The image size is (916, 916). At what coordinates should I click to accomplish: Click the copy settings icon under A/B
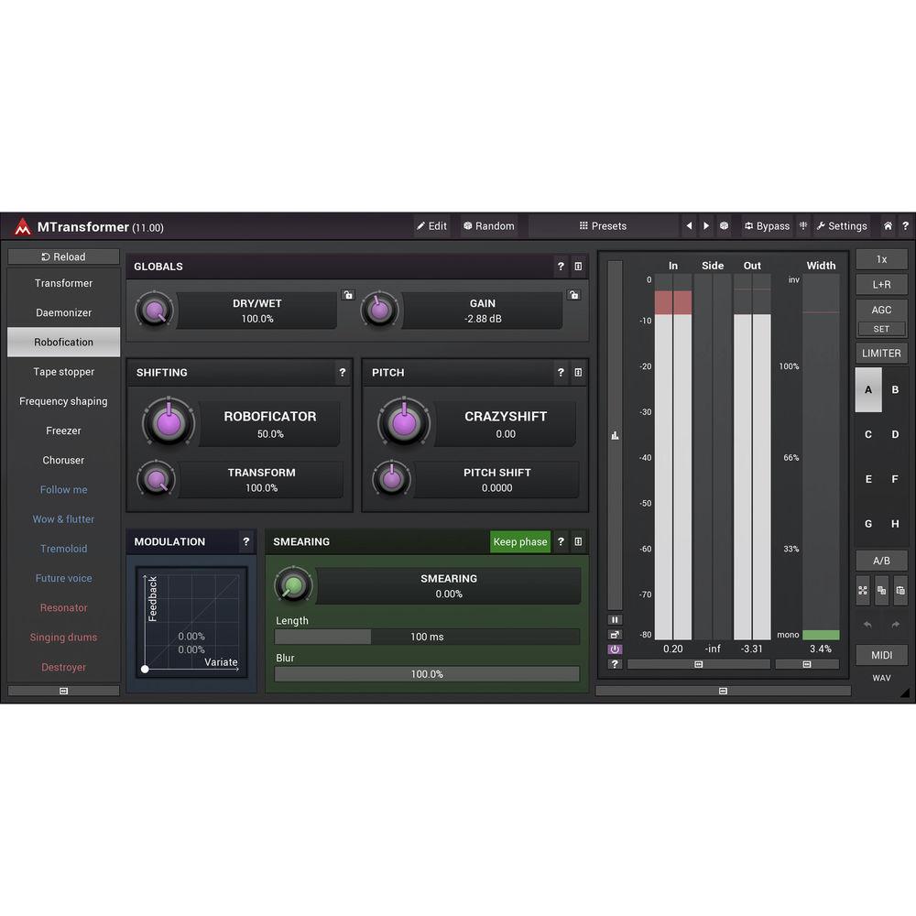[x=882, y=591]
